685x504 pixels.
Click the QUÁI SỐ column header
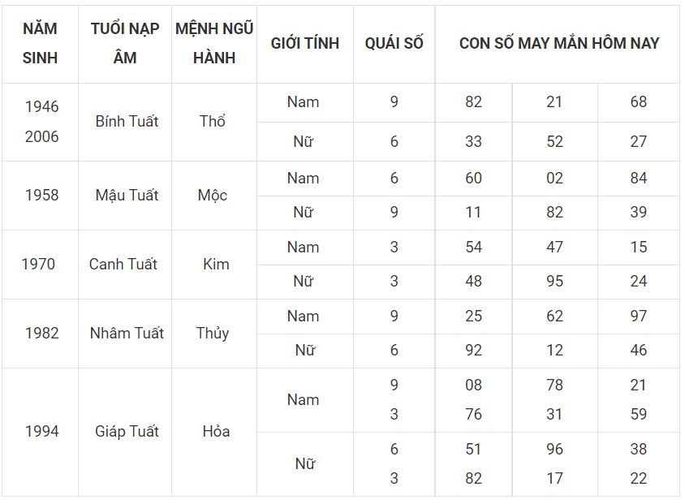pyautogui.click(x=394, y=43)
